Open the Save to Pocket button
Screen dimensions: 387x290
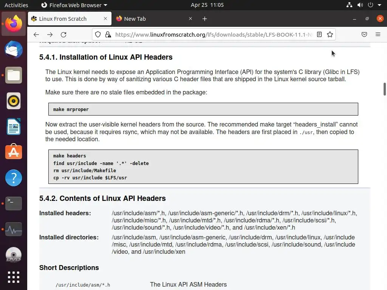[x=364, y=34]
